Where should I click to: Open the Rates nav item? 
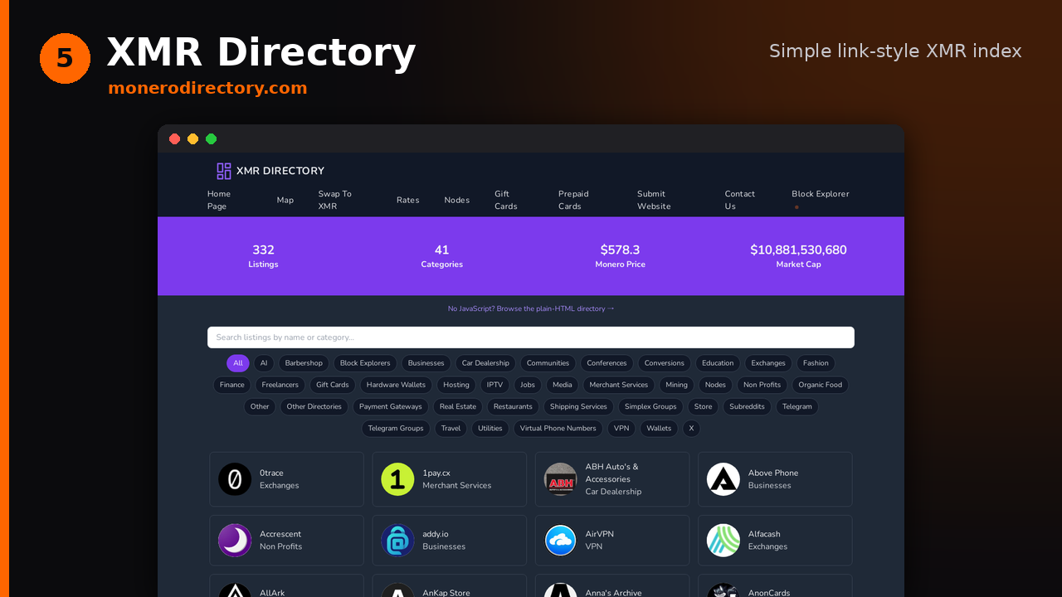pos(408,200)
